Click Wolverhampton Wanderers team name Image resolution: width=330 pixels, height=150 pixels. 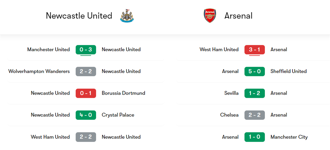pyautogui.click(x=39, y=71)
